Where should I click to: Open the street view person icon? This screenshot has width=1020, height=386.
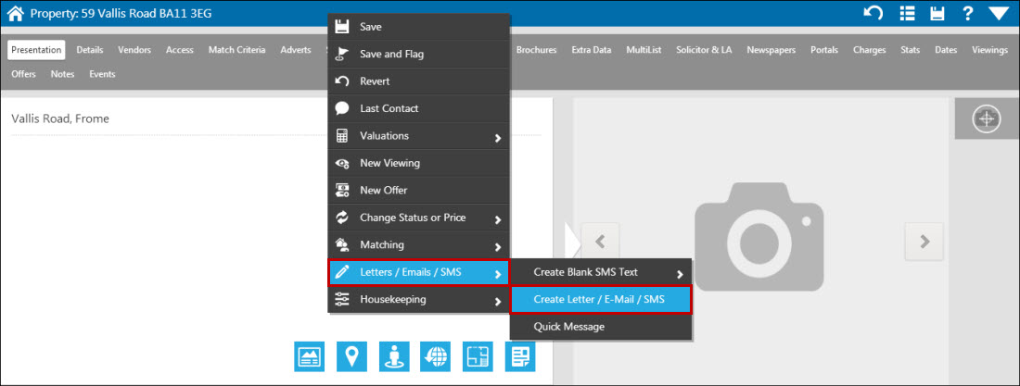[393, 356]
